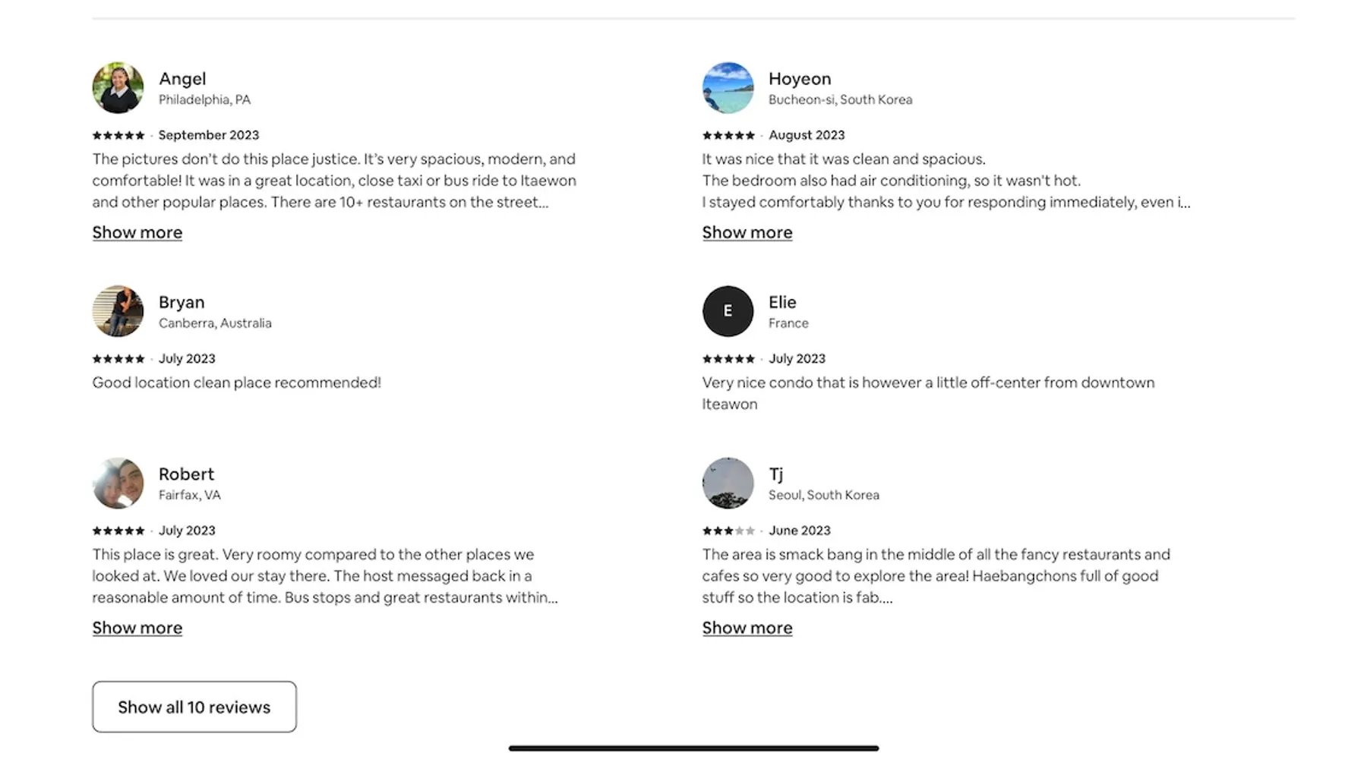Screen dimensions: 1367x759
Task: Click reviewer name Elie
Action: click(782, 302)
